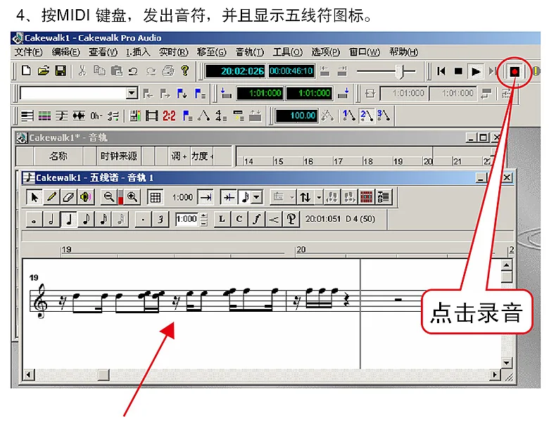Image resolution: width=556 pixels, height=428 pixels.
Task: Toggle the triplet 3 button
Action: (x=160, y=220)
